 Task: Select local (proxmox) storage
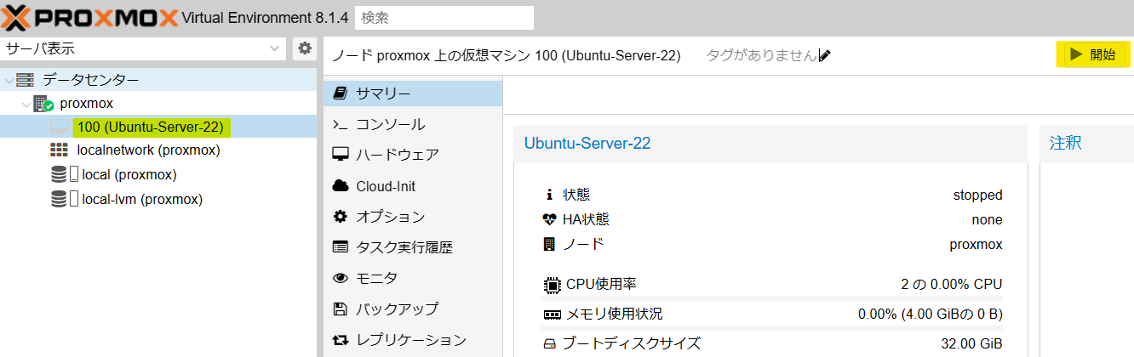click(129, 174)
